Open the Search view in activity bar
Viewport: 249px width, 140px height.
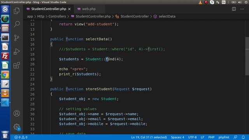coord(16,24)
